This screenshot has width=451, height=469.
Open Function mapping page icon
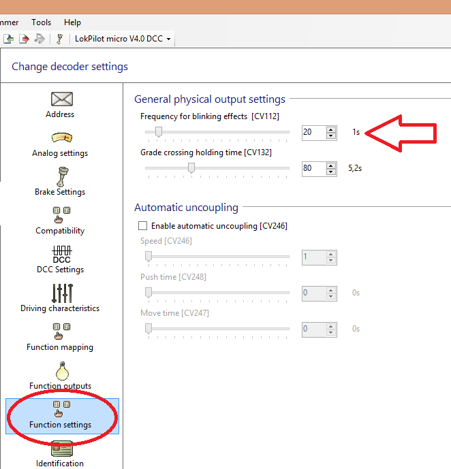pos(61,331)
